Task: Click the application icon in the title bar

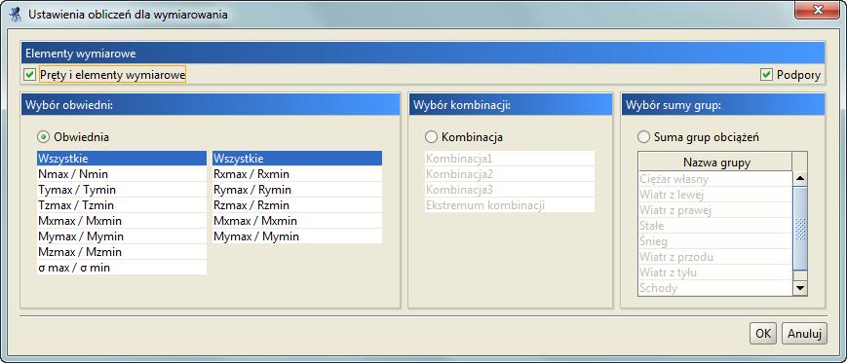Action: [16, 15]
